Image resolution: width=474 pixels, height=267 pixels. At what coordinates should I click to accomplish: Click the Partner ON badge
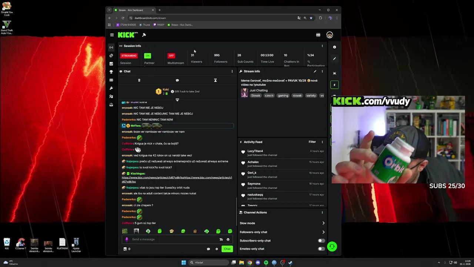(147, 56)
